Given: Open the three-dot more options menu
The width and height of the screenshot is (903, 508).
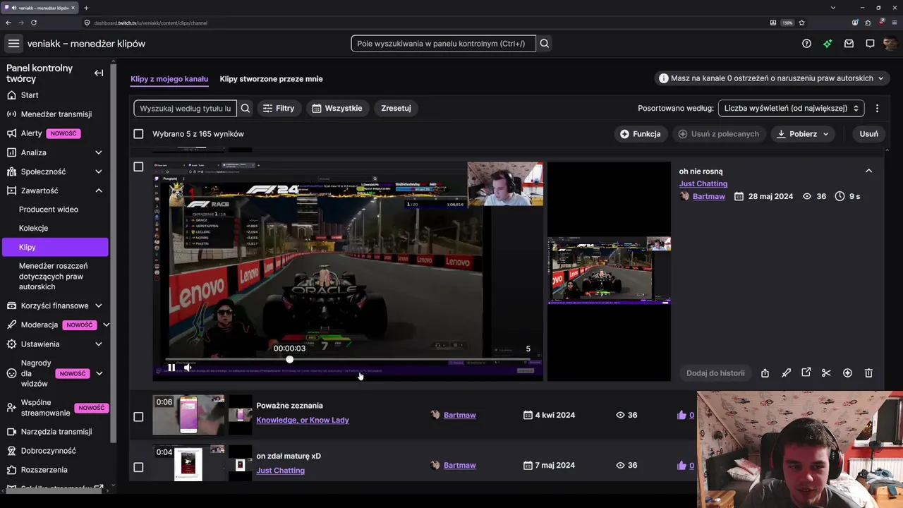Looking at the screenshot, I should click(x=877, y=108).
